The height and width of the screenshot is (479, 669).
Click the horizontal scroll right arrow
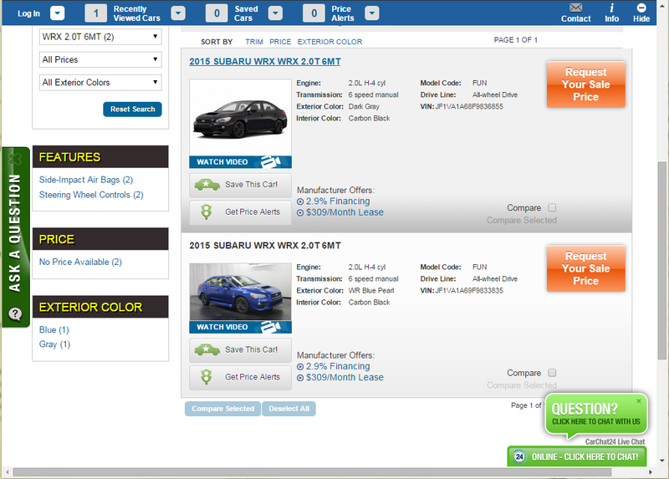click(651, 472)
